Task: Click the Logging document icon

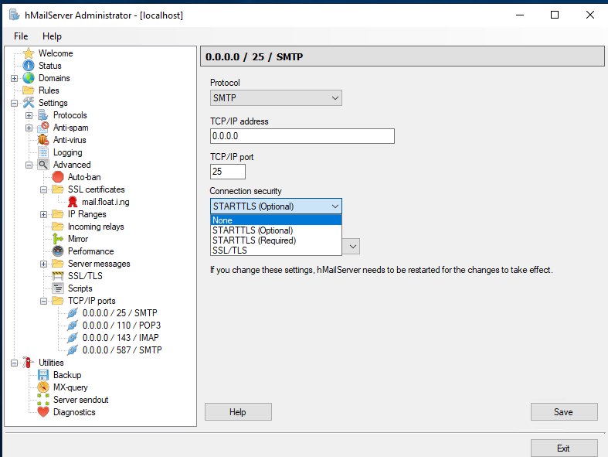Action: [x=43, y=152]
